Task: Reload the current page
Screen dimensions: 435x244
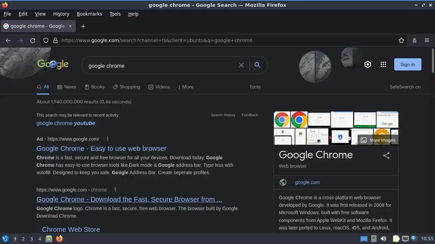Action: pyautogui.click(x=33, y=40)
